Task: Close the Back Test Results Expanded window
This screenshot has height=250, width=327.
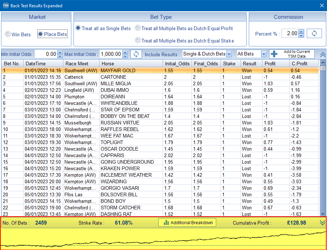Action: pyautogui.click(x=322, y=5)
